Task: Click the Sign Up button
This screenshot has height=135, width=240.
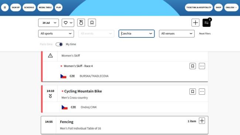Action: pyautogui.click(x=16, y=7)
